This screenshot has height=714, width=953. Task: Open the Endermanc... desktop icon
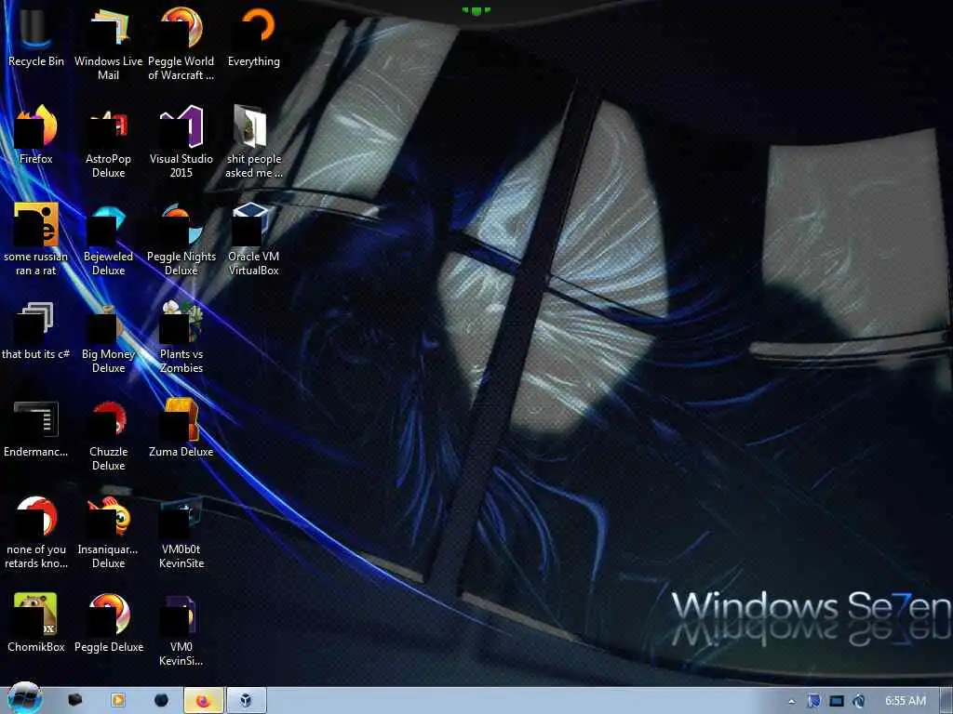pos(36,428)
